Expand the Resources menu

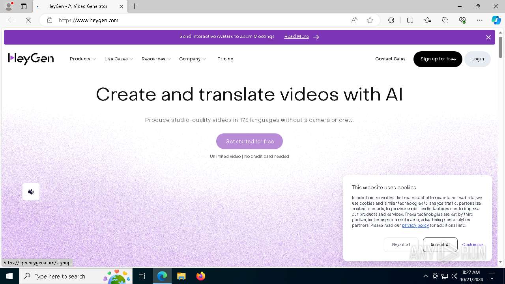[156, 59]
